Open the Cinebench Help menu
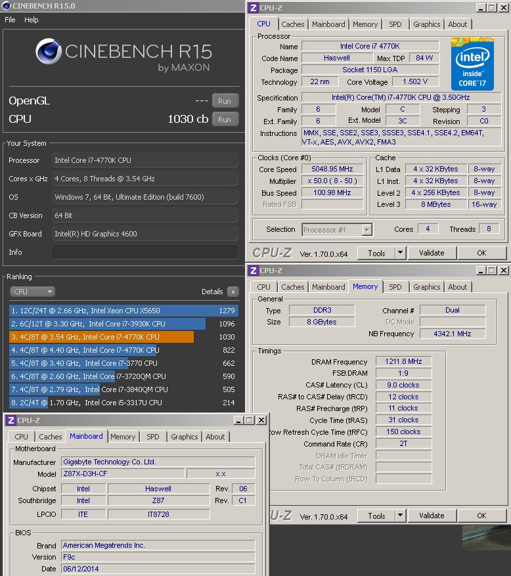Screen dimensions: 511x576 click(32, 20)
